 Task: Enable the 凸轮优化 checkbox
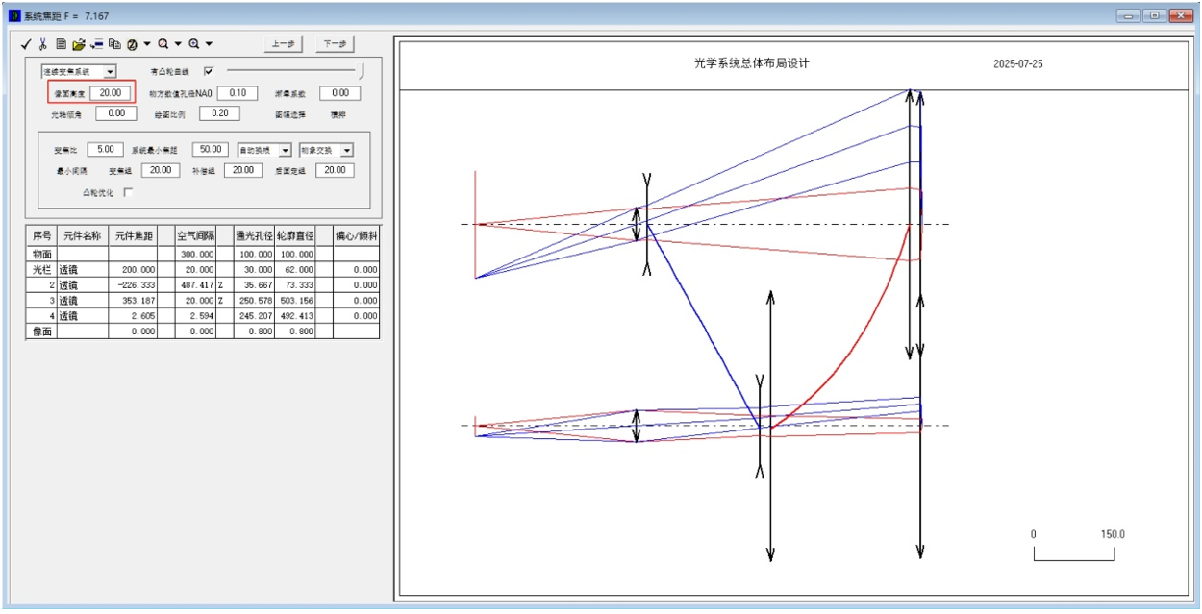point(128,192)
